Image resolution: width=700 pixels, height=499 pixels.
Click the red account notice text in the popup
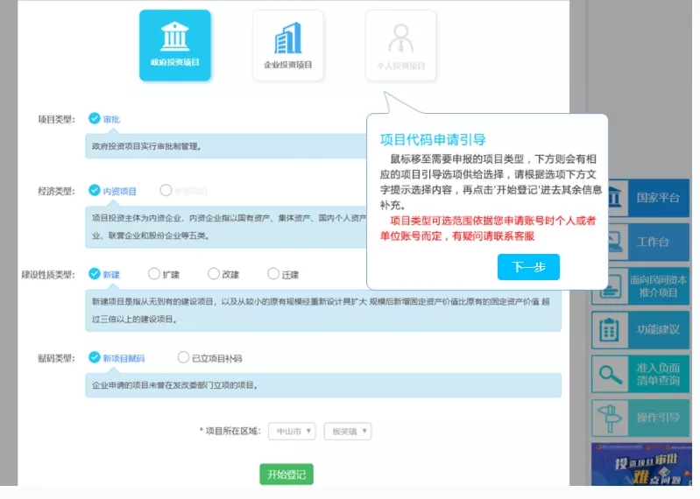click(x=488, y=228)
